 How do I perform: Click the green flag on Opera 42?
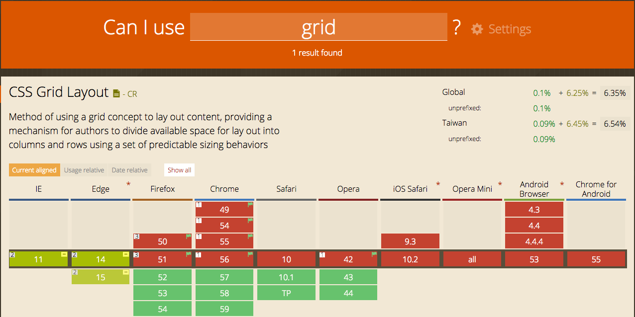coord(374,254)
